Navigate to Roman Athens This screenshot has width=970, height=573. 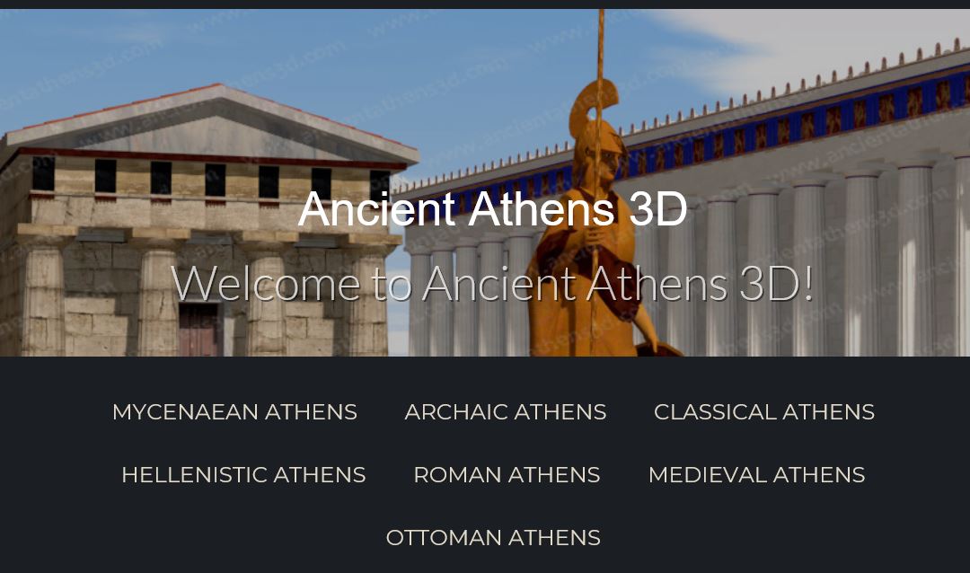click(507, 475)
